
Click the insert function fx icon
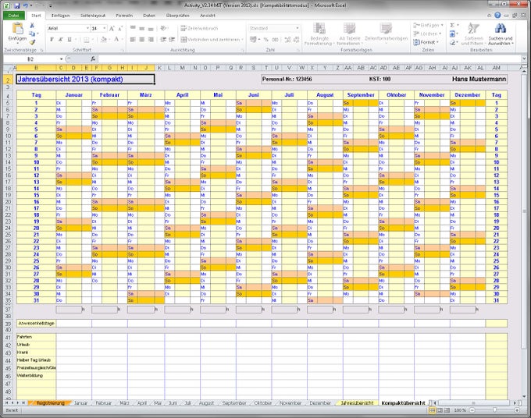(93, 58)
